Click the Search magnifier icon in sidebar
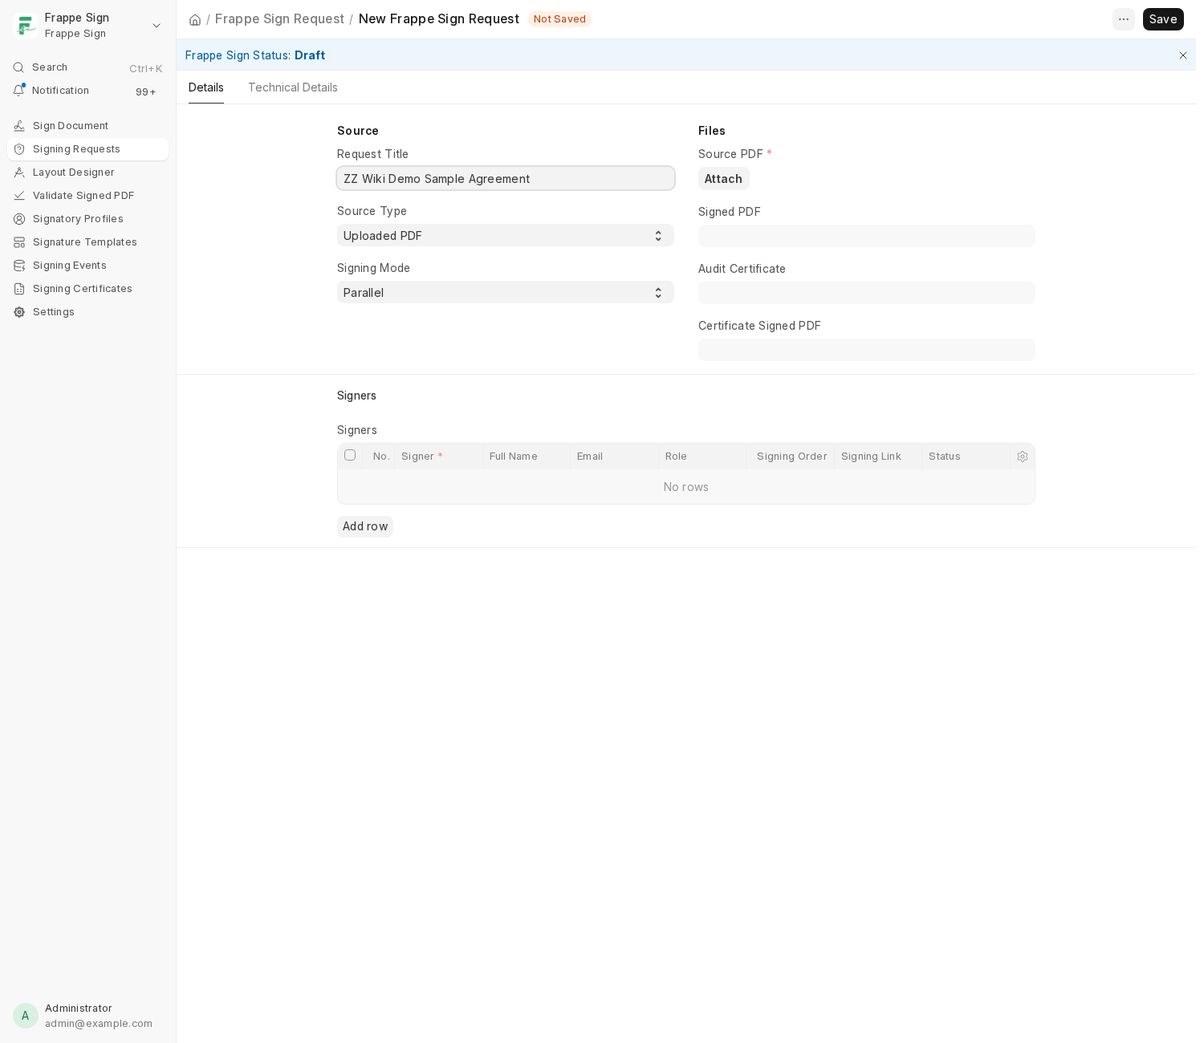 18,67
